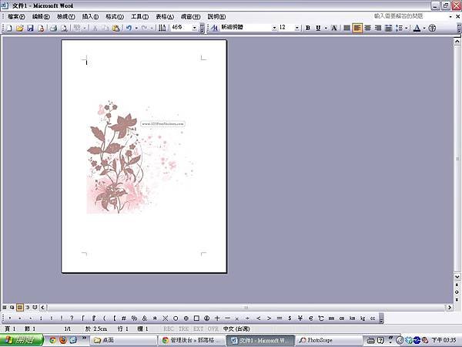462x347 pixels.
Task: Insert the question mark from the symbol bar
Action: click(72, 318)
